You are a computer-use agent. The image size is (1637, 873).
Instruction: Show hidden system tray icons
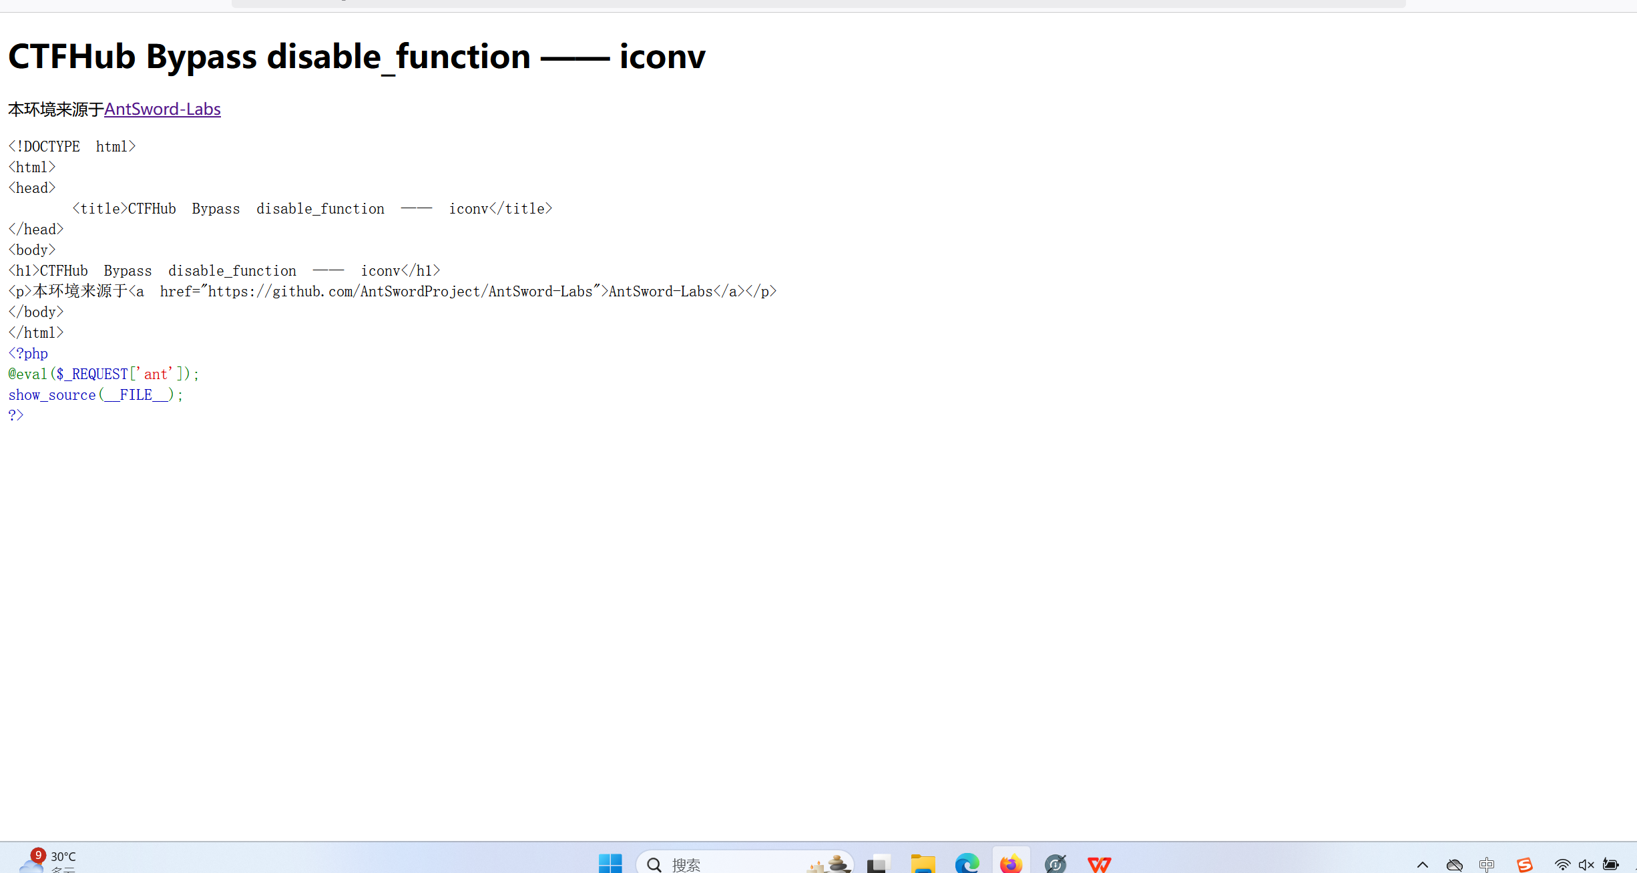pyautogui.click(x=1423, y=865)
